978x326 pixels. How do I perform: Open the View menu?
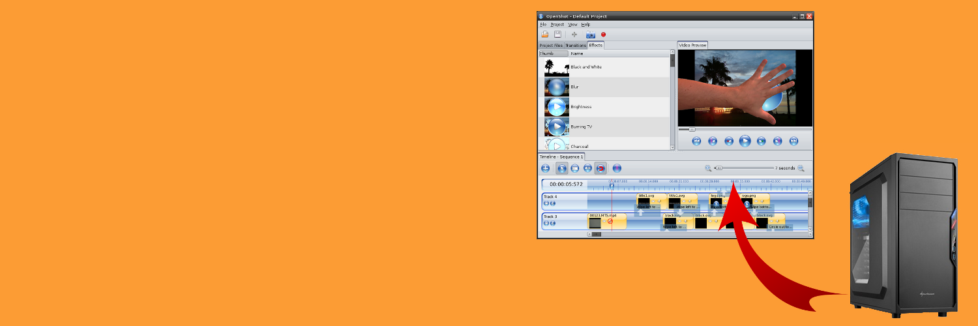(x=572, y=24)
